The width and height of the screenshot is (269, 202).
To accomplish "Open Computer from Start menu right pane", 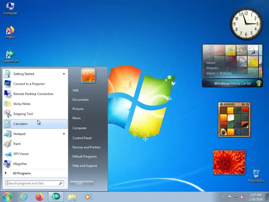I will [x=80, y=128].
